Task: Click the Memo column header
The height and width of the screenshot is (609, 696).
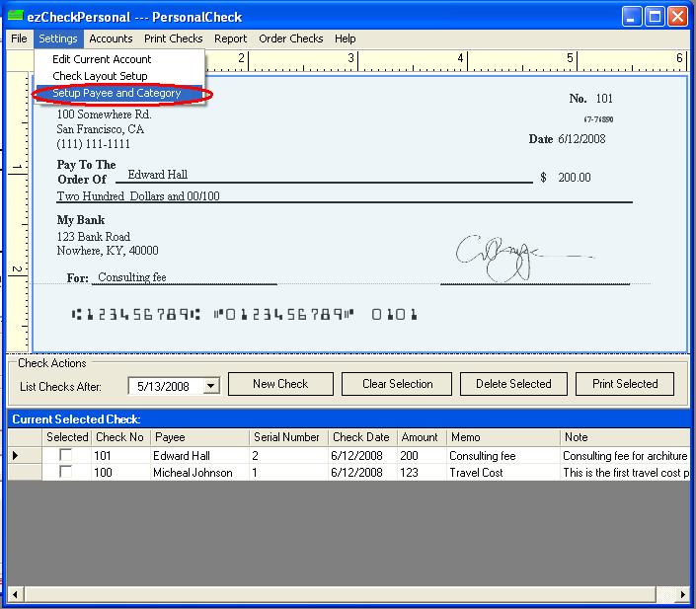Action: [503, 437]
